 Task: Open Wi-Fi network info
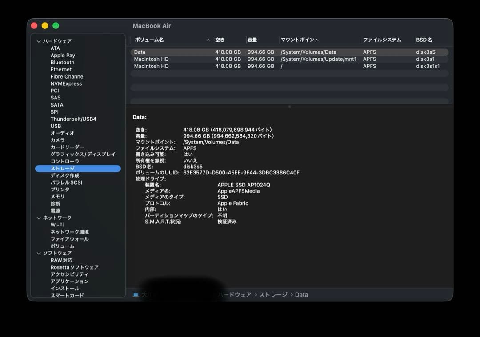coord(57,225)
